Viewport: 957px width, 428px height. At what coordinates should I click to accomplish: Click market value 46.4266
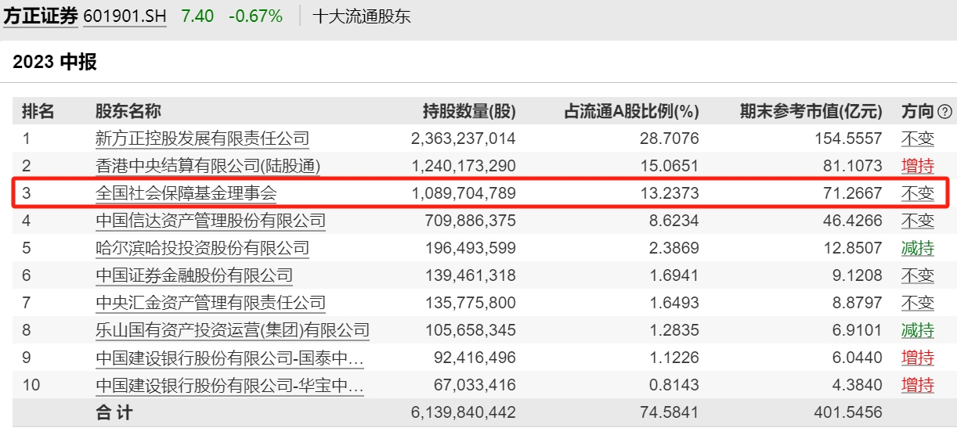point(854,221)
